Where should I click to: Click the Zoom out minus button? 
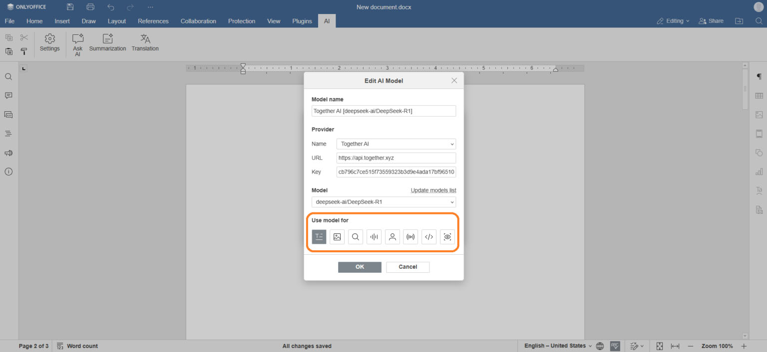tap(691, 346)
